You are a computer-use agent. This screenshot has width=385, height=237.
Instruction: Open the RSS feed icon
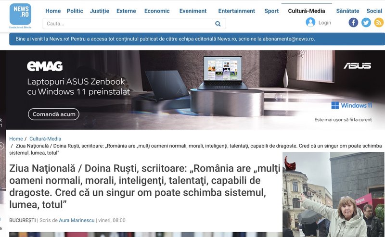[x=379, y=23]
